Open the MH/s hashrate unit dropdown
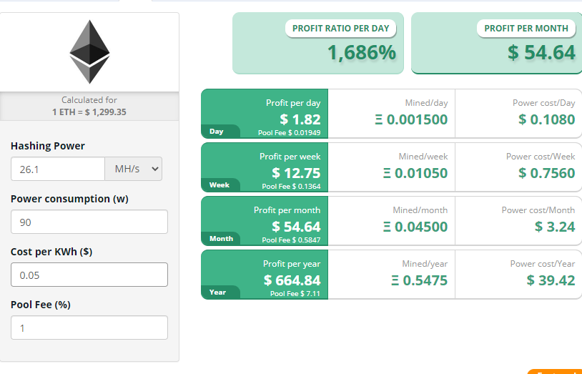582x374 pixels. pos(134,169)
